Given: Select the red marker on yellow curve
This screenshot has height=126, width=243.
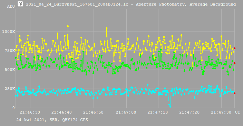Looking at the screenshot, I should click(x=234, y=48).
